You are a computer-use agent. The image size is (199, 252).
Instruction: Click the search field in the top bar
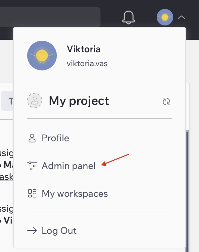click(50, 17)
